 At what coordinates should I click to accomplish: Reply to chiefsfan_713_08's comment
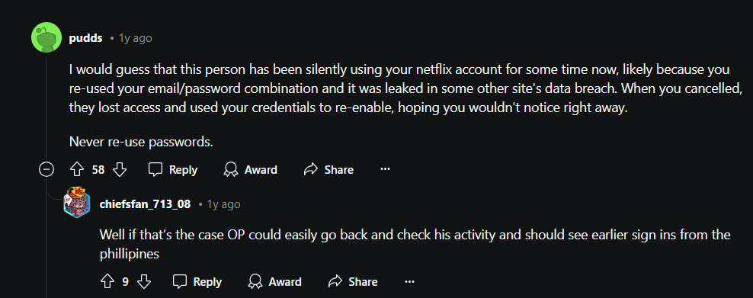click(197, 281)
